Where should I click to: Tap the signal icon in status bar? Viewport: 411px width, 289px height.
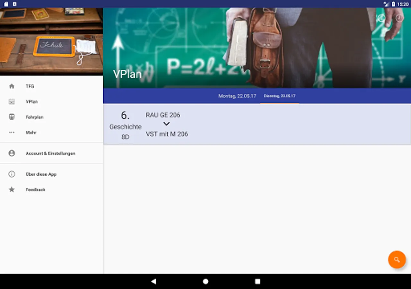[386, 4]
